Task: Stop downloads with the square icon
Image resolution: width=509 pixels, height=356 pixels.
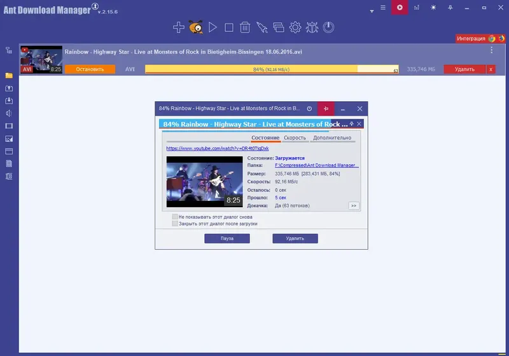Action: click(229, 27)
